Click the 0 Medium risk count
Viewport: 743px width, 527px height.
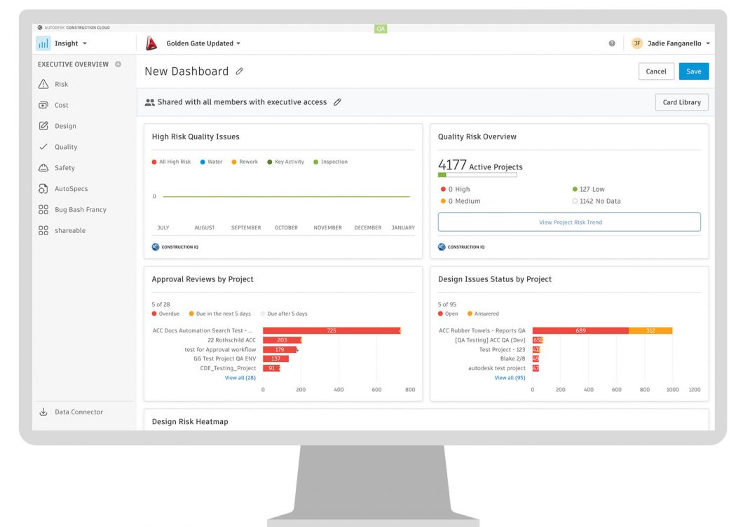(x=460, y=201)
